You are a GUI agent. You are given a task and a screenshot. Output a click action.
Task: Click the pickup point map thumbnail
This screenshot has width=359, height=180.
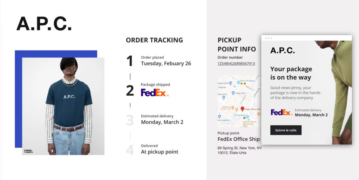pos(239,101)
